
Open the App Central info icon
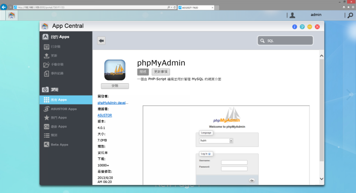click(295, 27)
